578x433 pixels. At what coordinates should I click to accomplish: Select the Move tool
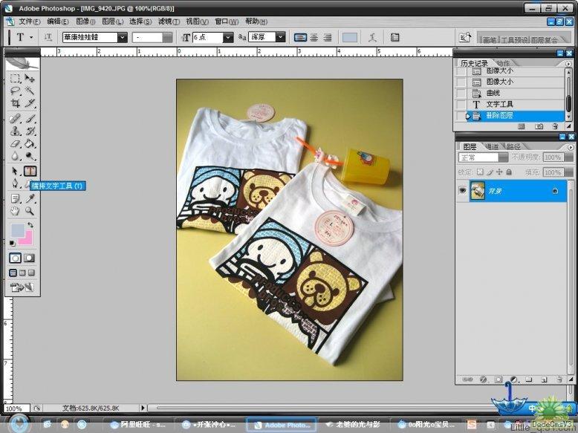coord(30,78)
